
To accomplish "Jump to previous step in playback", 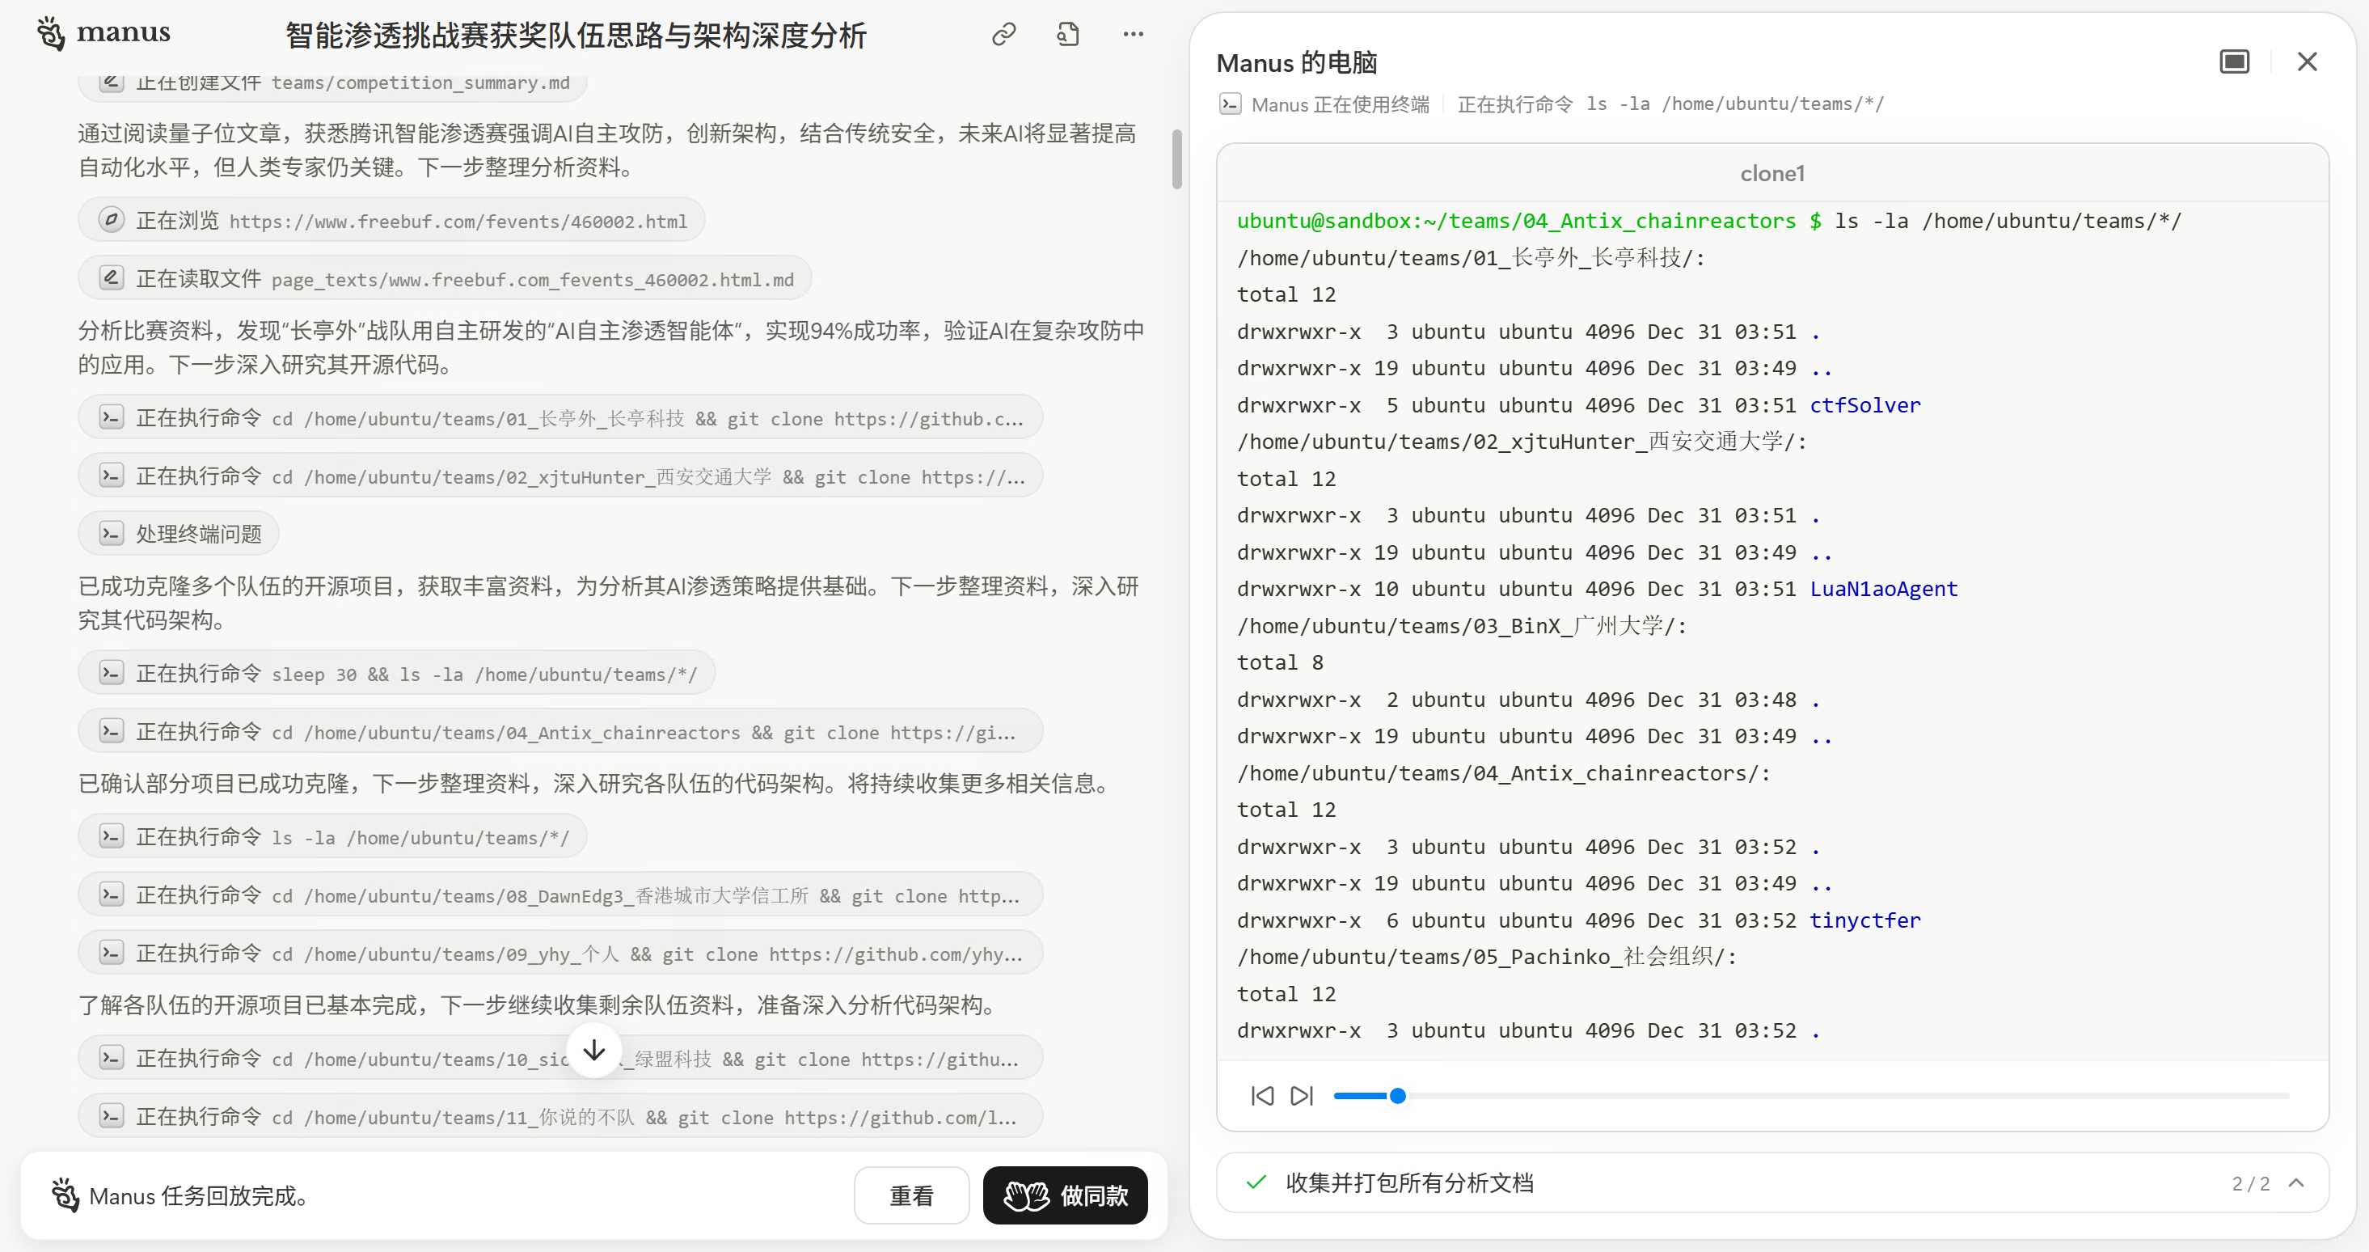I will tap(1262, 1096).
